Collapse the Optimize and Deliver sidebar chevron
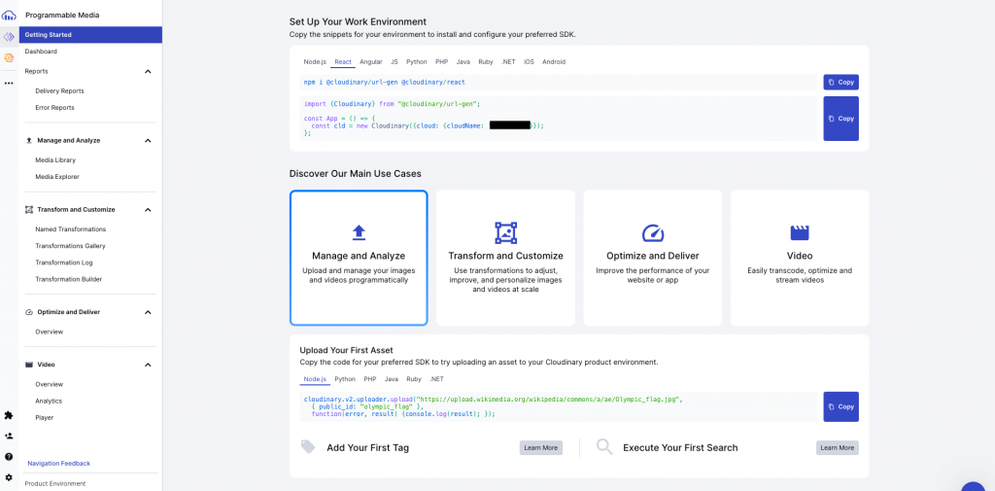This screenshot has height=491, width=995. tap(148, 312)
